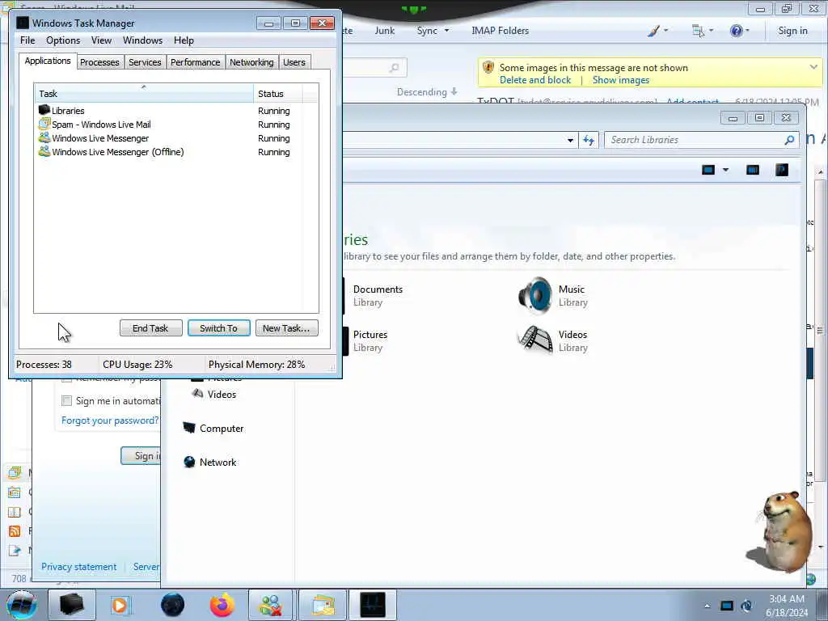The height and width of the screenshot is (621, 828).
Task: Sort by the Task column header
Action: 144,94
